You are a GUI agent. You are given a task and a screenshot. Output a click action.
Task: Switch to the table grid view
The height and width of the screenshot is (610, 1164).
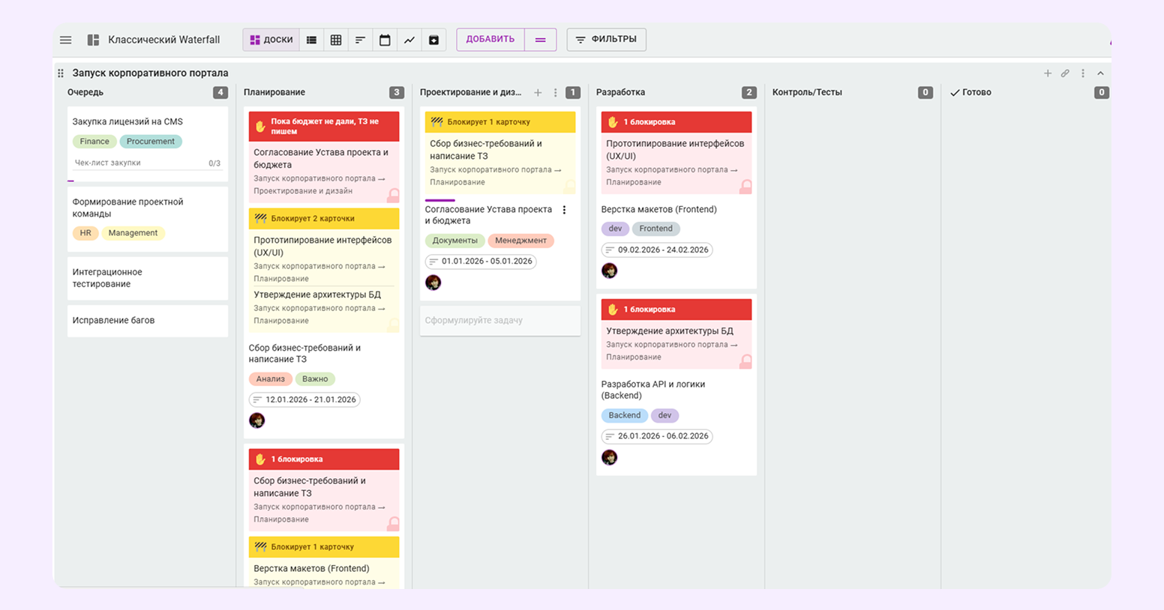point(336,40)
